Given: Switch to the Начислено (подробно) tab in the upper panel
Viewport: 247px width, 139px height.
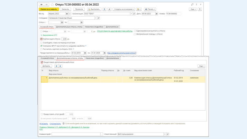Looking at the screenshot, I should coord(94,27).
